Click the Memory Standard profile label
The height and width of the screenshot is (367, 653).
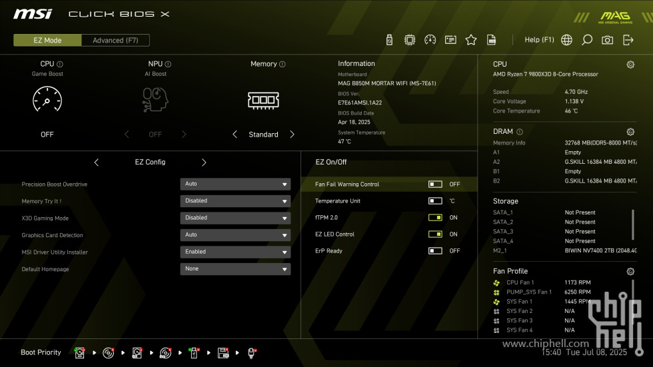coord(263,135)
